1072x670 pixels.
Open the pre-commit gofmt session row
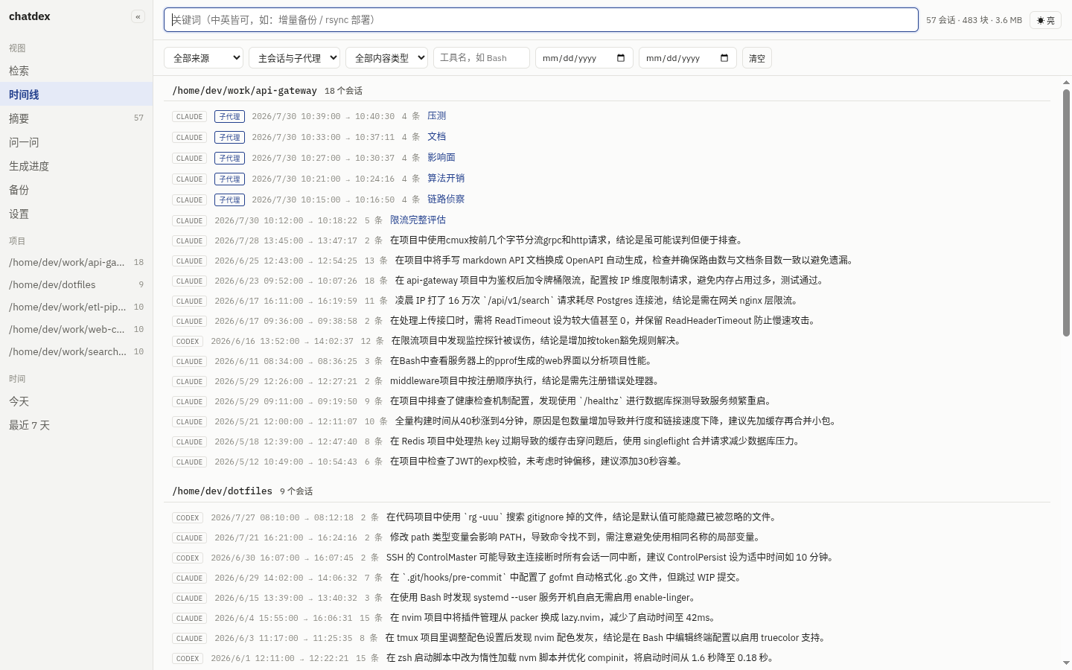[607, 578]
